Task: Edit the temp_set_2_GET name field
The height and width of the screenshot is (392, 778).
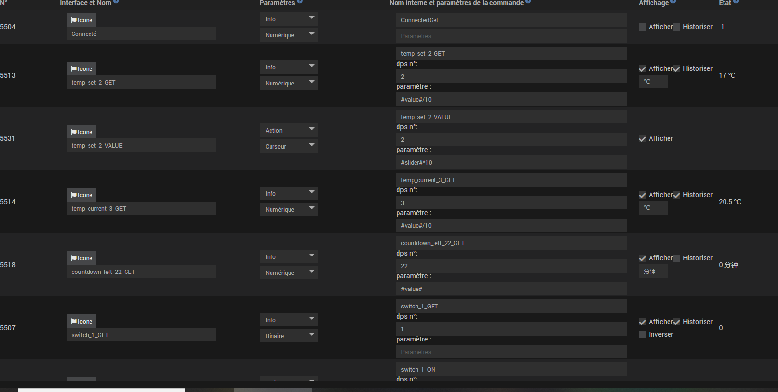Action: (141, 82)
